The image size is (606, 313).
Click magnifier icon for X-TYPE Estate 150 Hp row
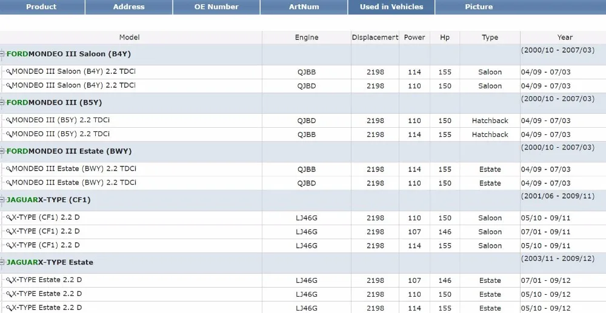[9, 294]
